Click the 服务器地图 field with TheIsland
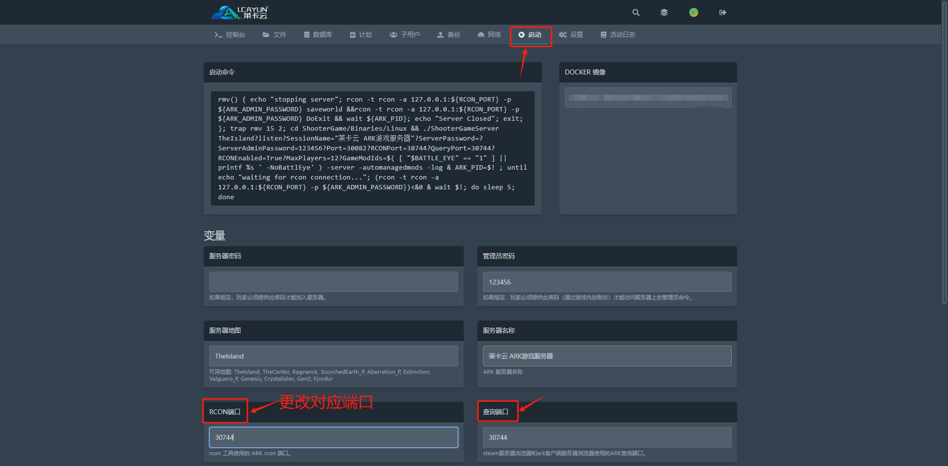 coord(334,356)
